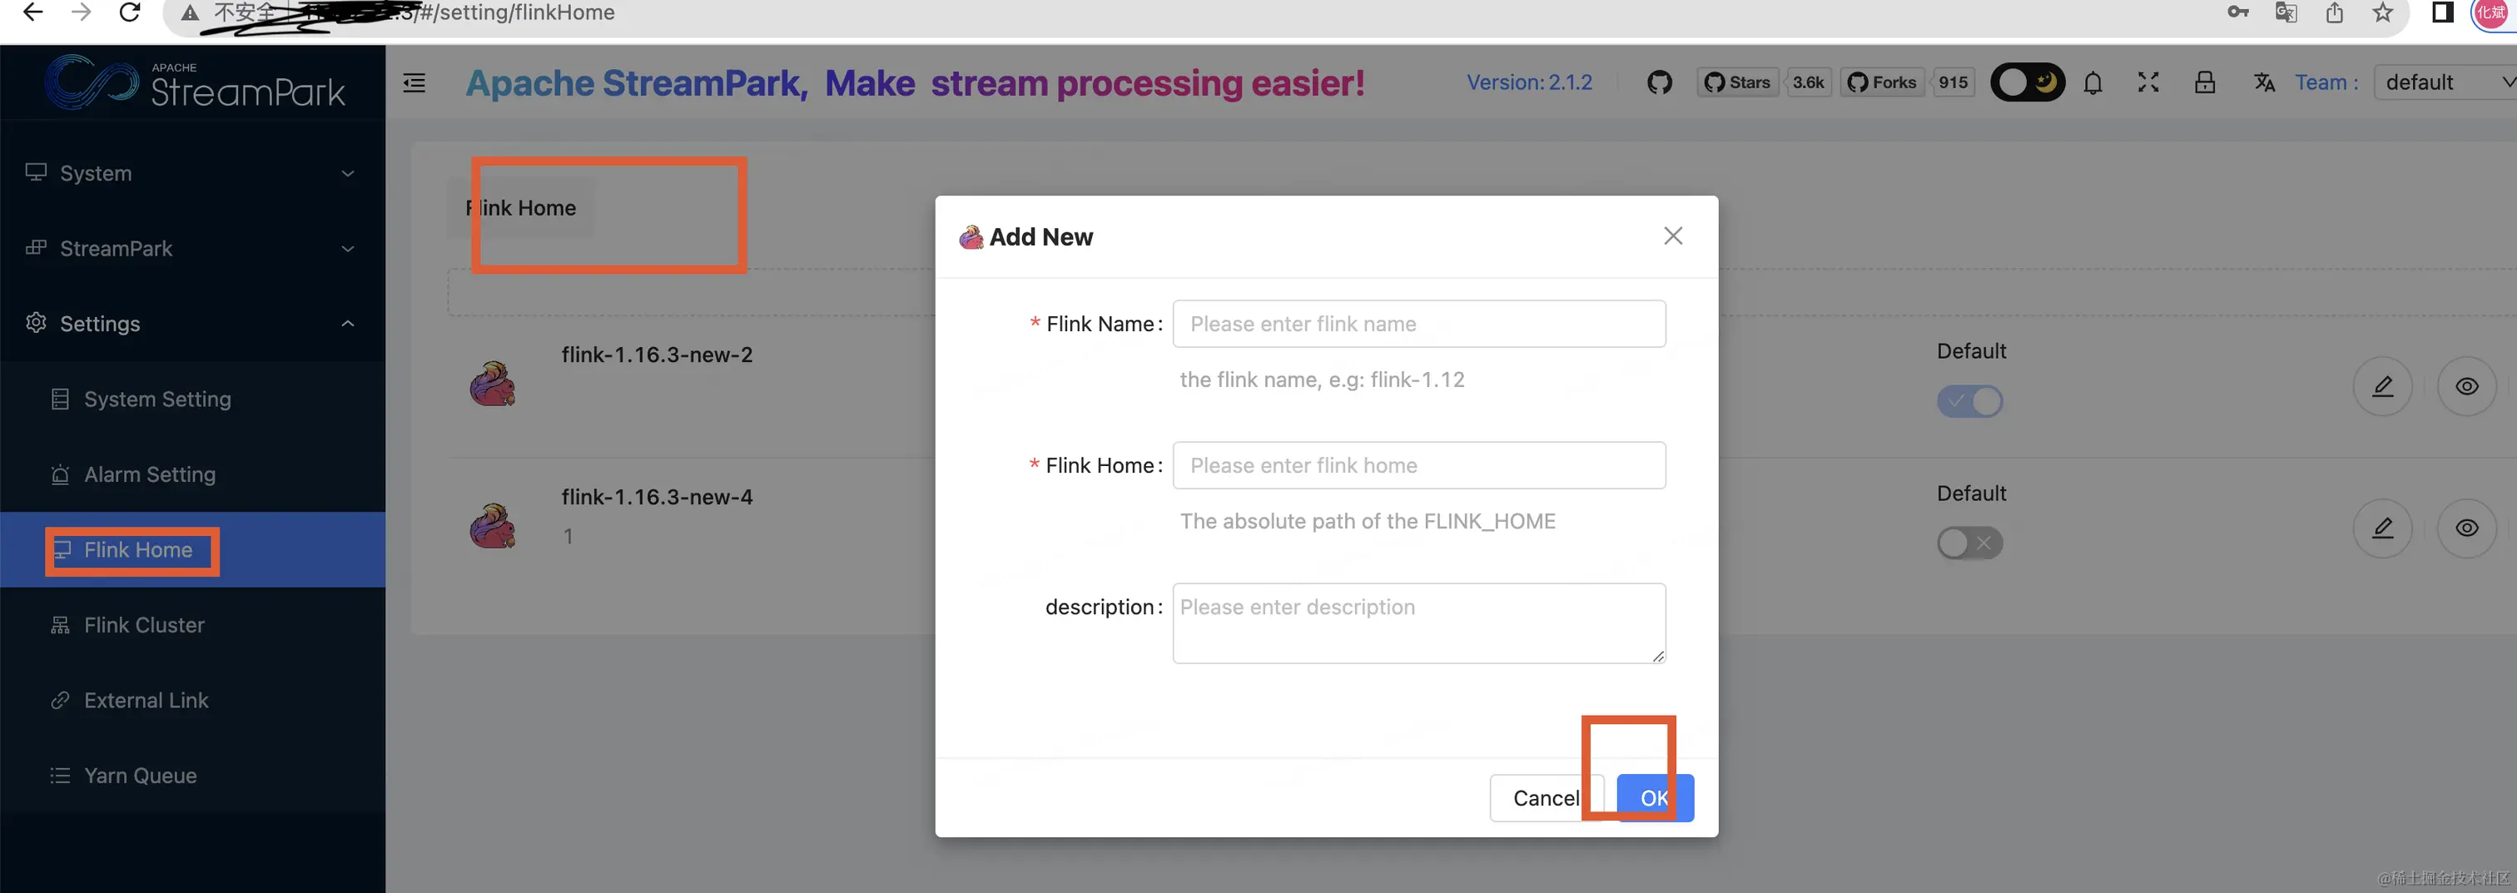This screenshot has height=893, width=2517.
Task: Open System Setting menu item
Action: pos(192,399)
